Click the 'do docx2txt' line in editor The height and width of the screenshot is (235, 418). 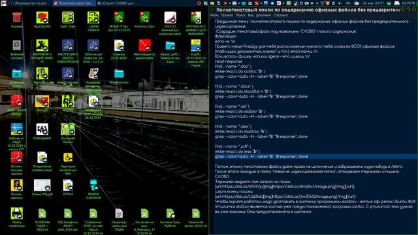(x=243, y=91)
